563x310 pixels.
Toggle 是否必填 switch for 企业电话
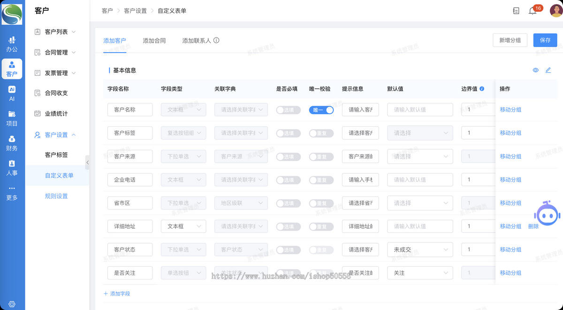tap(288, 180)
